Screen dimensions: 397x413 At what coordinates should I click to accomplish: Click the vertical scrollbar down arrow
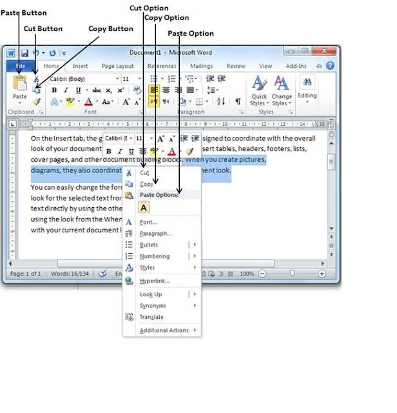(x=331, y=228)
